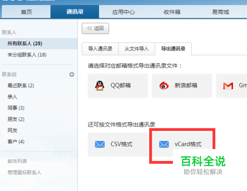
Task: Click the Sina Weibo eye icon
Action: tap(164, 85)
